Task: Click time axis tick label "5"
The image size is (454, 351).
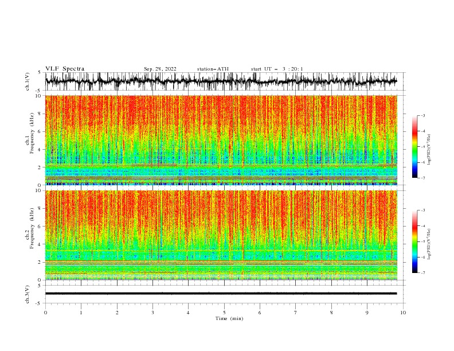Action: (224, 313)
